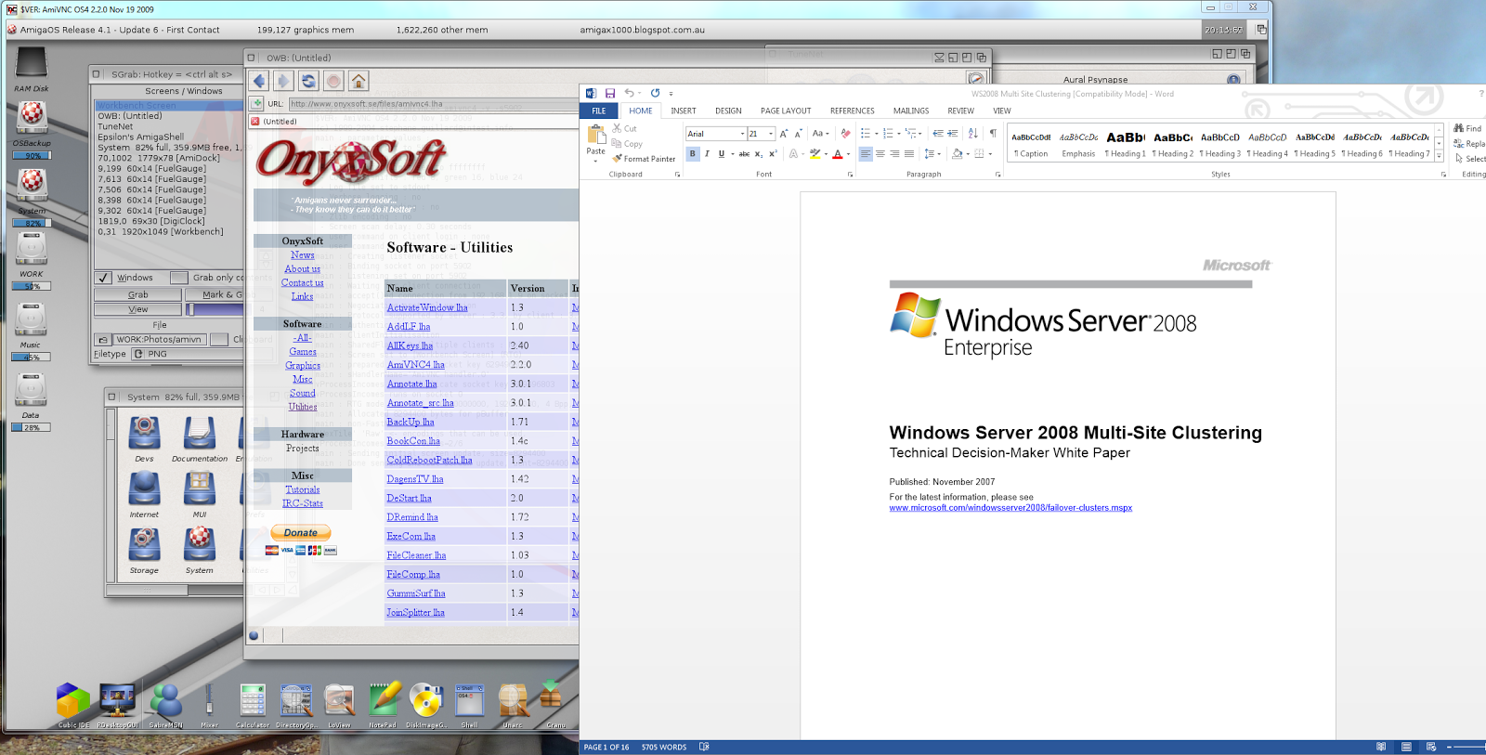The height and width of the screenshot is (755, 1486).
Task: Open the AmiVNC4.lha download link
Action: point(415,365)
